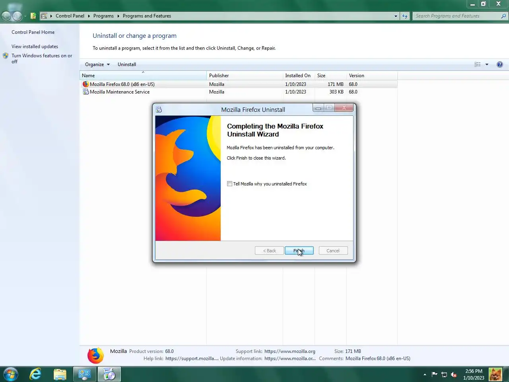This screenshot has height=382, width=509.
Task: Click the search magnifier icon
Action: [x=503, y=16]
